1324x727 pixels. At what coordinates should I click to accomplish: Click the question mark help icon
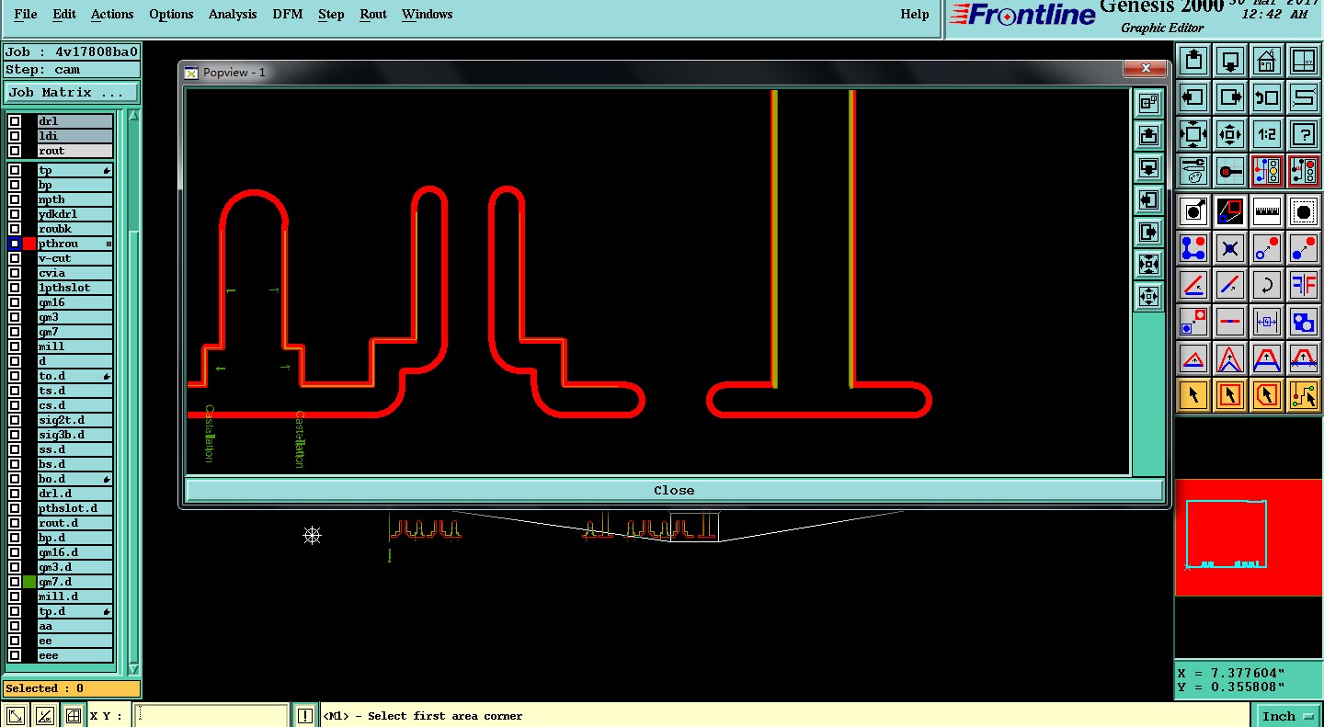click(1303, 134)
